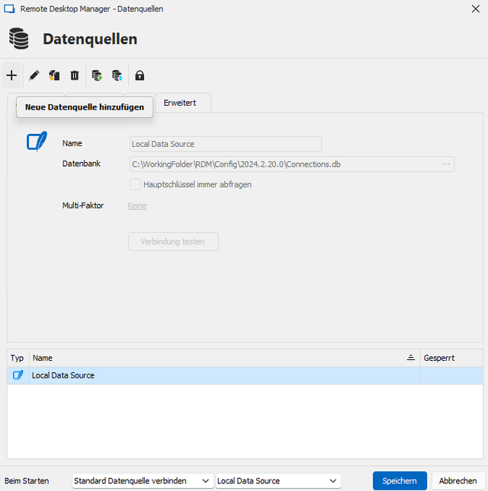
Task: Click the large SQLite feather icon
Action: click(x=37, y=142)
